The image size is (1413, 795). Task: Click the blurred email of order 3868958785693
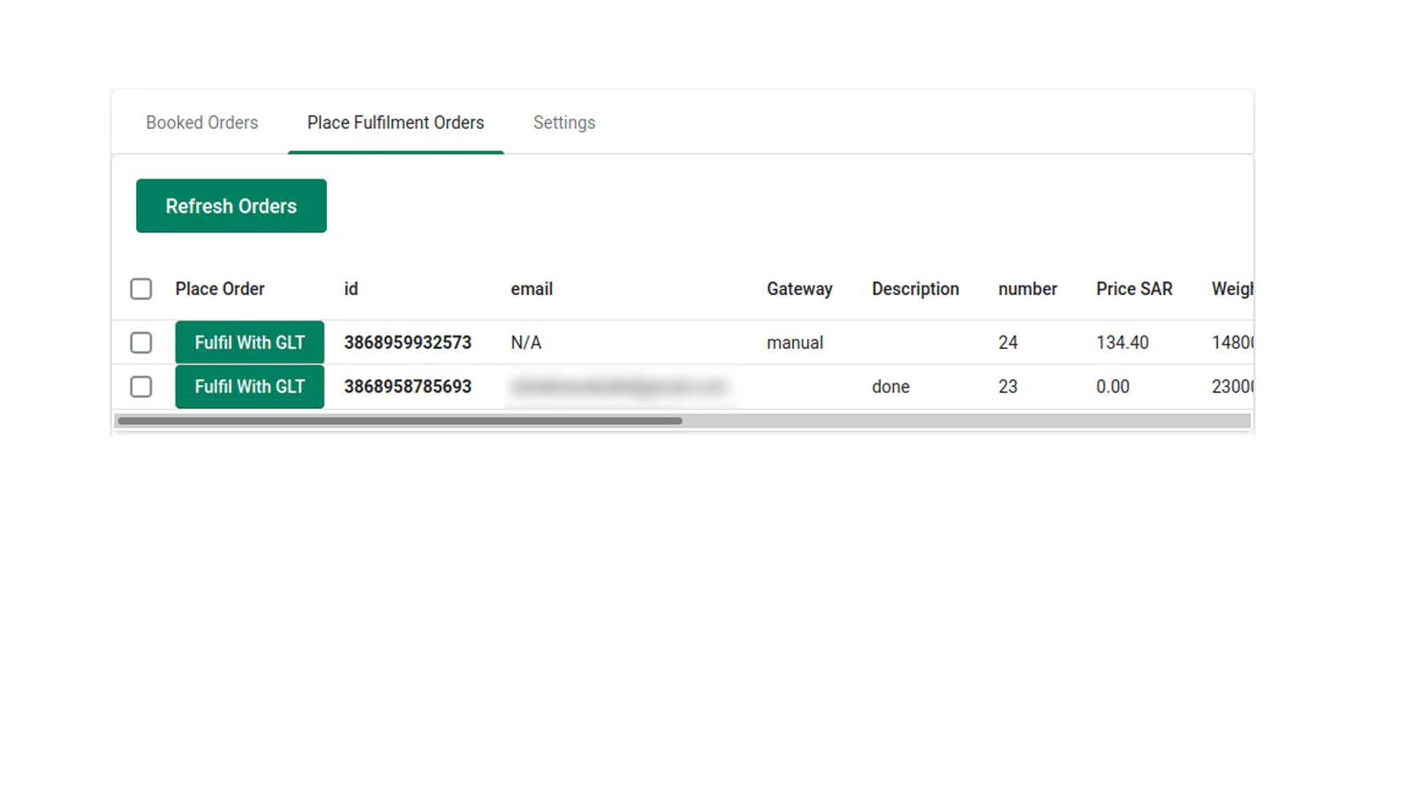click(619, 387)
